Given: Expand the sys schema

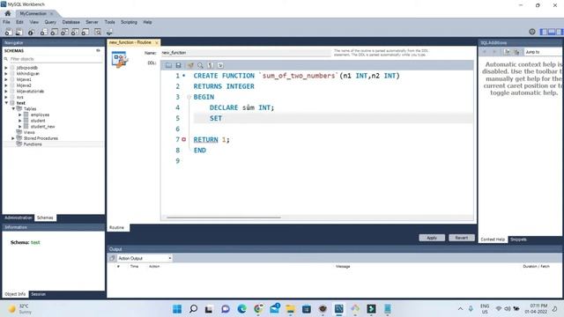Looking at the screenshot, I should (6, 97).
